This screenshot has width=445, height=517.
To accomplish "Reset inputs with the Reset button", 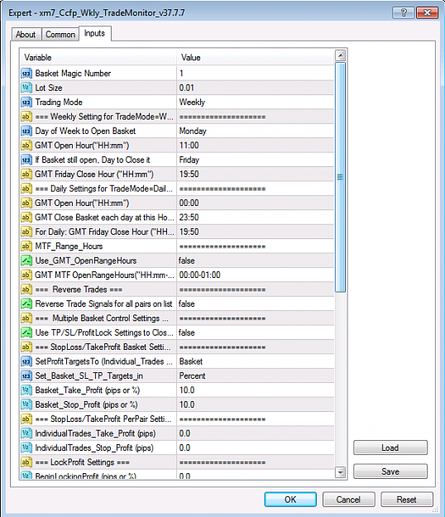I will (x=406, y=500).
